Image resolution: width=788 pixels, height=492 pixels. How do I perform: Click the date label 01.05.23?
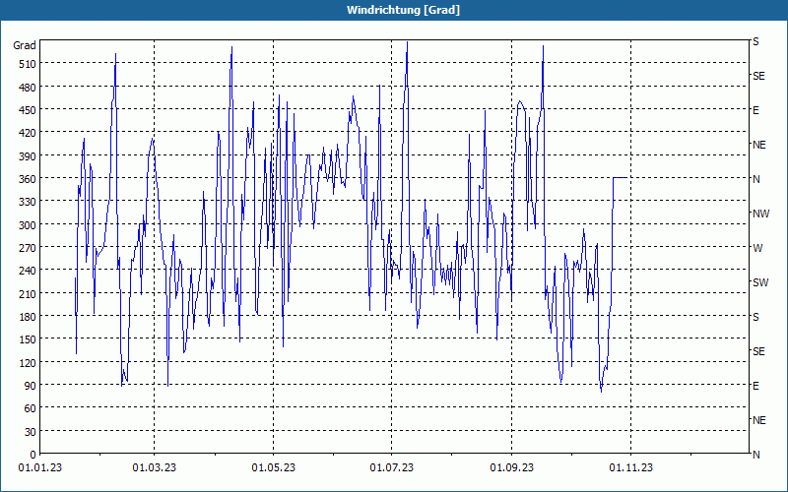274,468
